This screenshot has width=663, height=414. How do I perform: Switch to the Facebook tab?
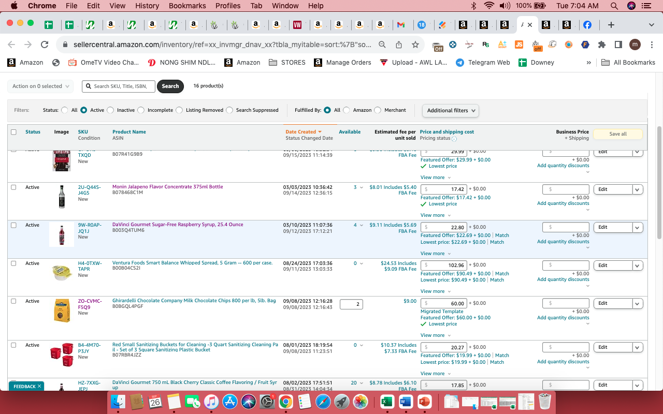pos(587,25)
